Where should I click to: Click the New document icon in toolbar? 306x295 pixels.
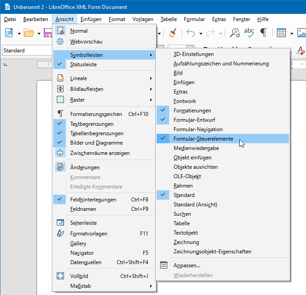[8, 33]
